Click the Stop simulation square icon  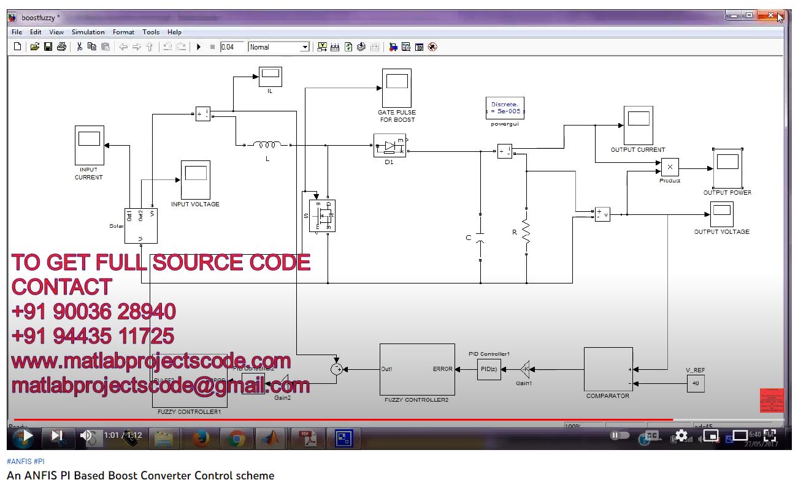[212, 47]
